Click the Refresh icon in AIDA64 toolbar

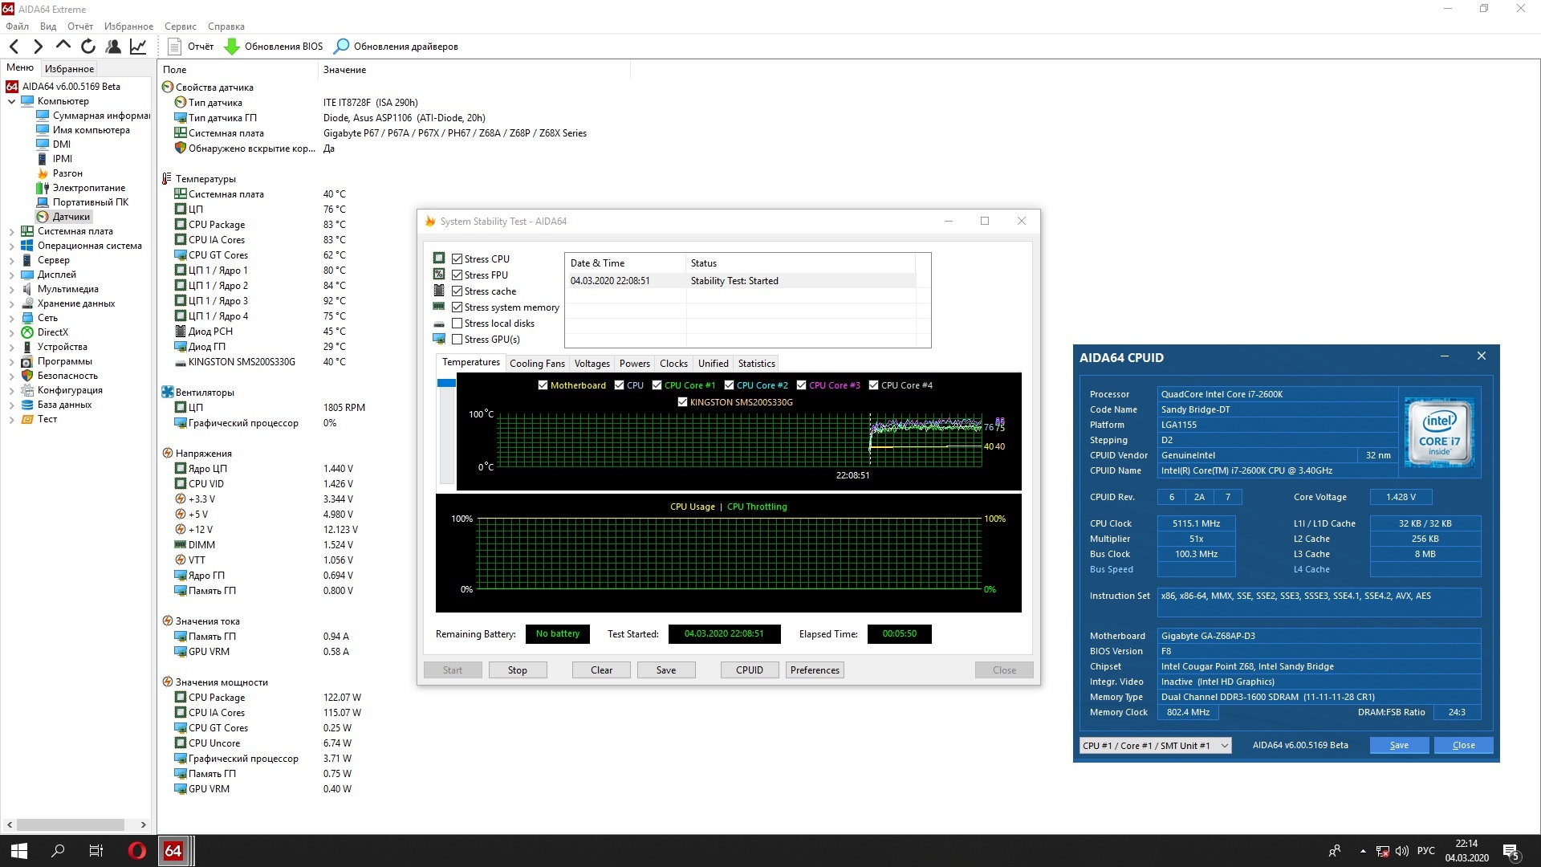(88, 47)
